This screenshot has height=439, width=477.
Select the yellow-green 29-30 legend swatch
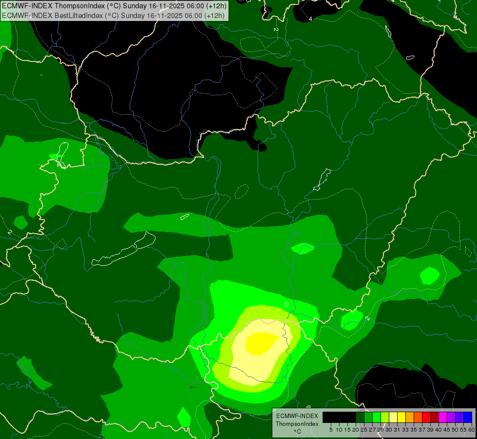click(385, 417)
